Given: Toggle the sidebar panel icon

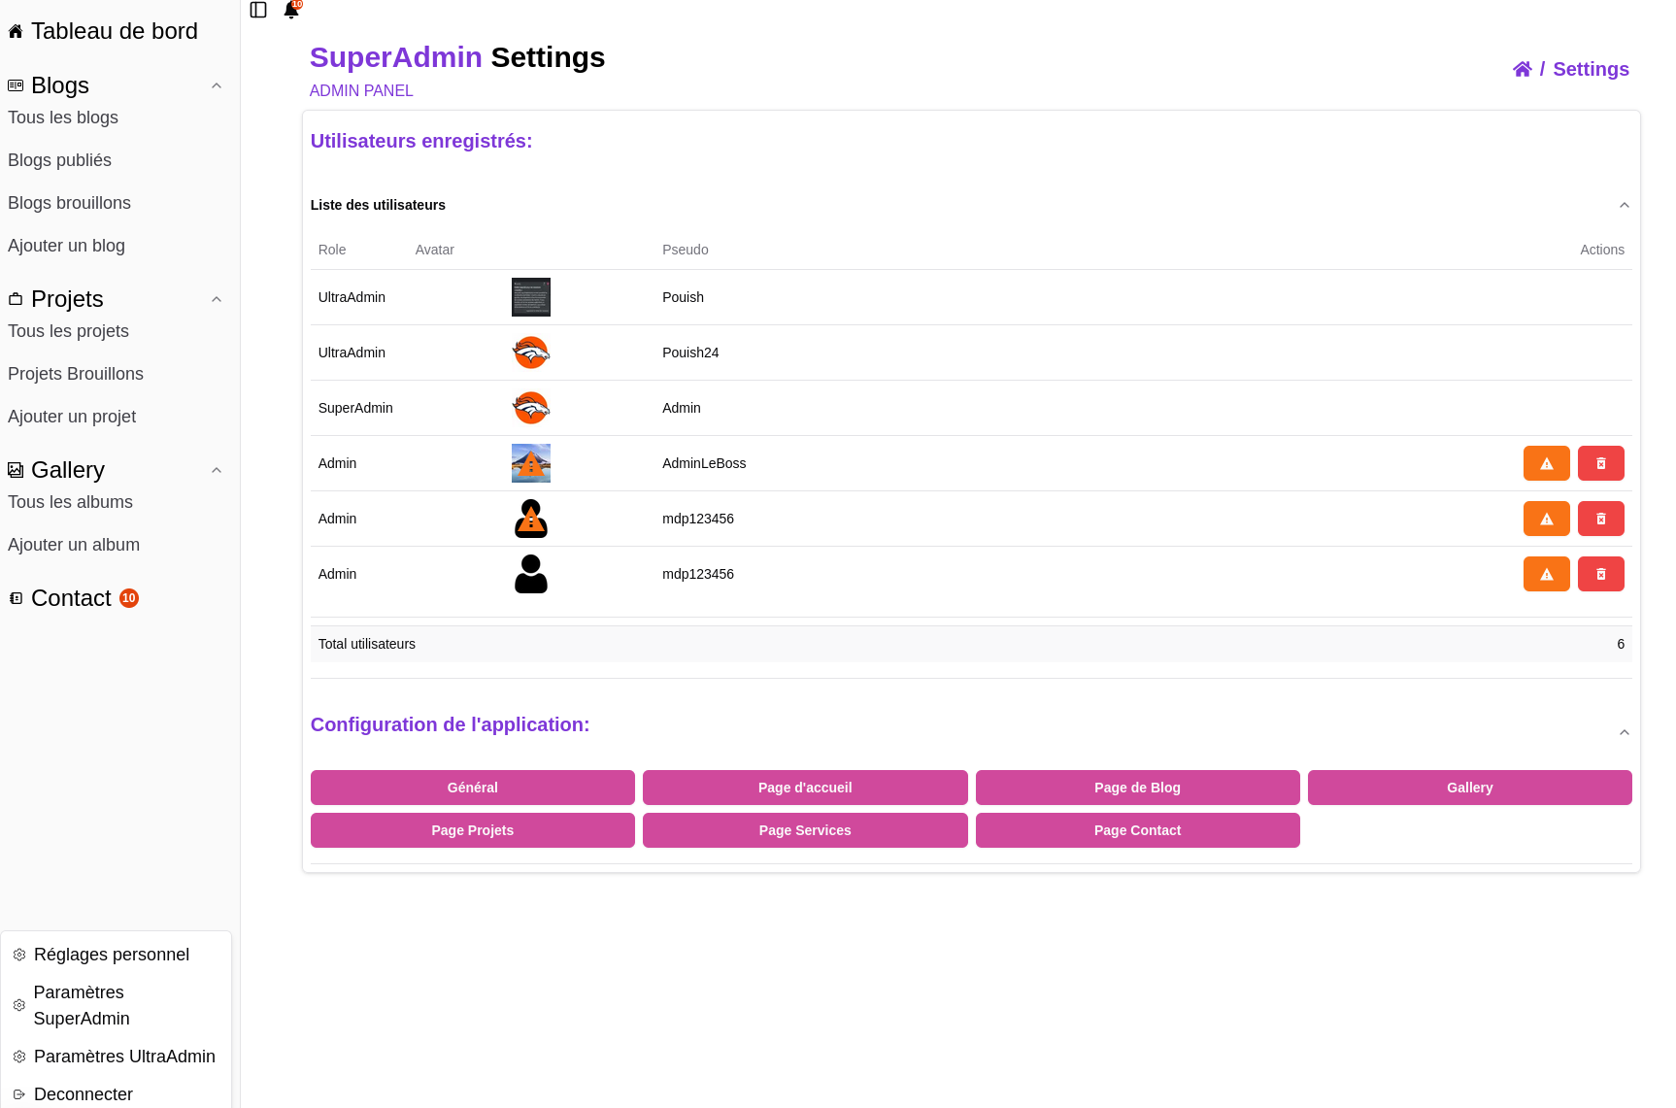Looking at the screenshot, I should point(258,10).
